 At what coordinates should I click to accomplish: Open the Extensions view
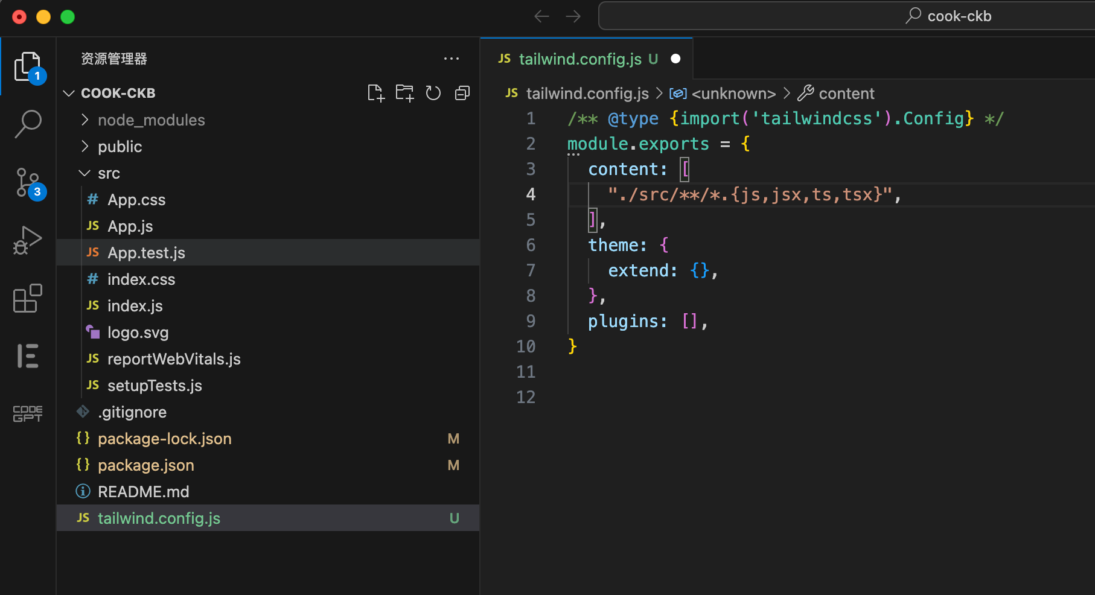click(x=28, y=298)
